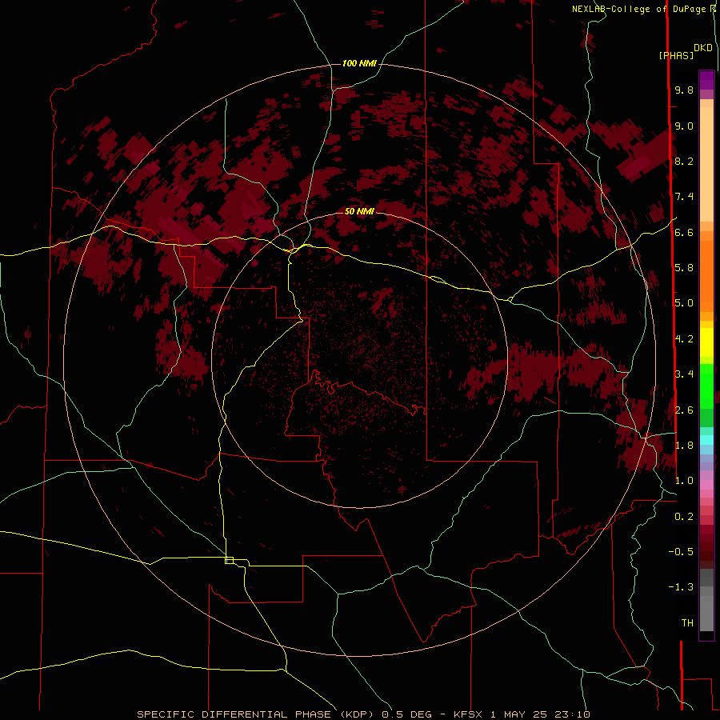The width and height of the screenshot is (720, 720).
Task: Click the 5.8 value on the color scale
Action: 684,268
